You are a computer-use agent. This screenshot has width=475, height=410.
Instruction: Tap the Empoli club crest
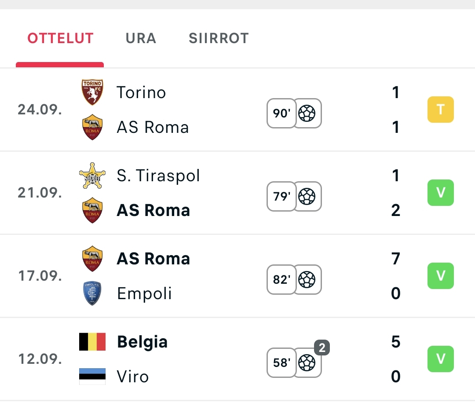(x=92, y=293)
